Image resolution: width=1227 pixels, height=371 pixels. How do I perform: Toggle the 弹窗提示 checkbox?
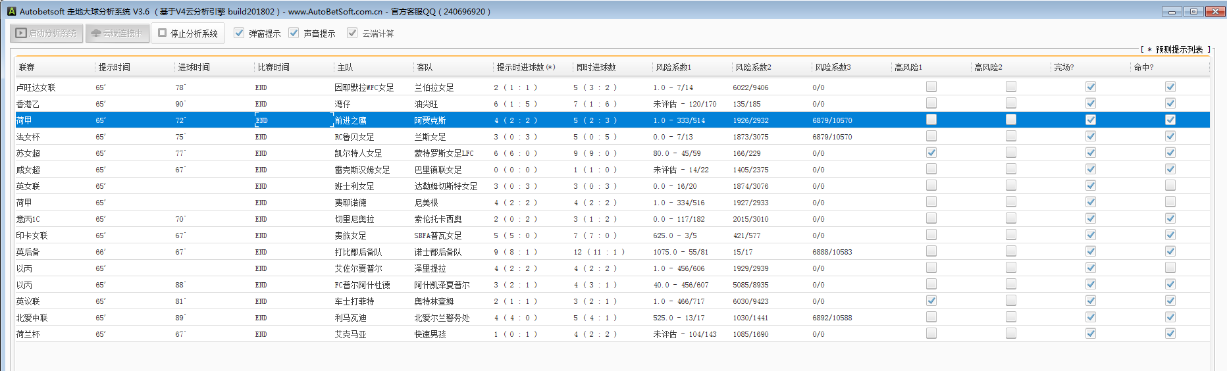click(x=239, y=33)
